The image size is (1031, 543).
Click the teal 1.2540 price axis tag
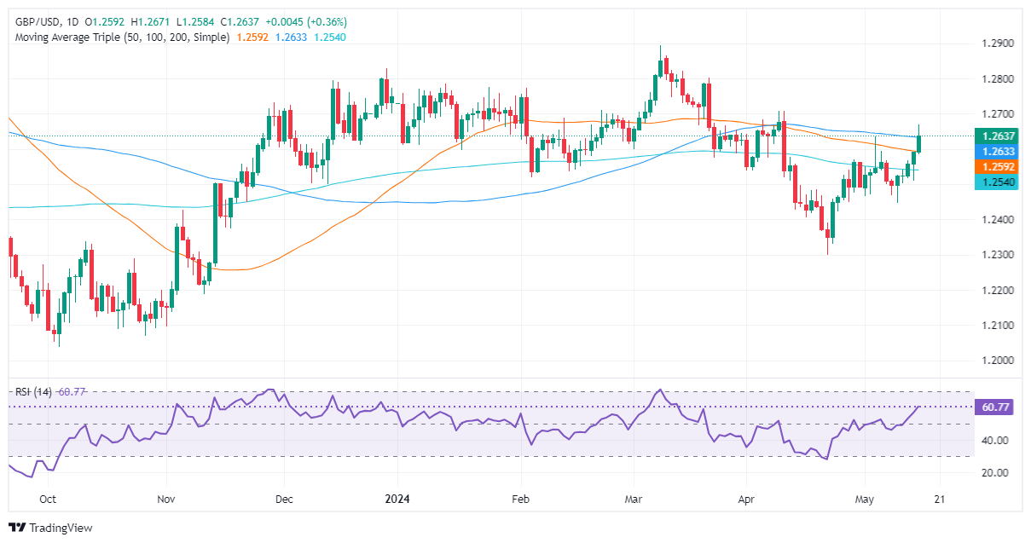coord(1000,183)
